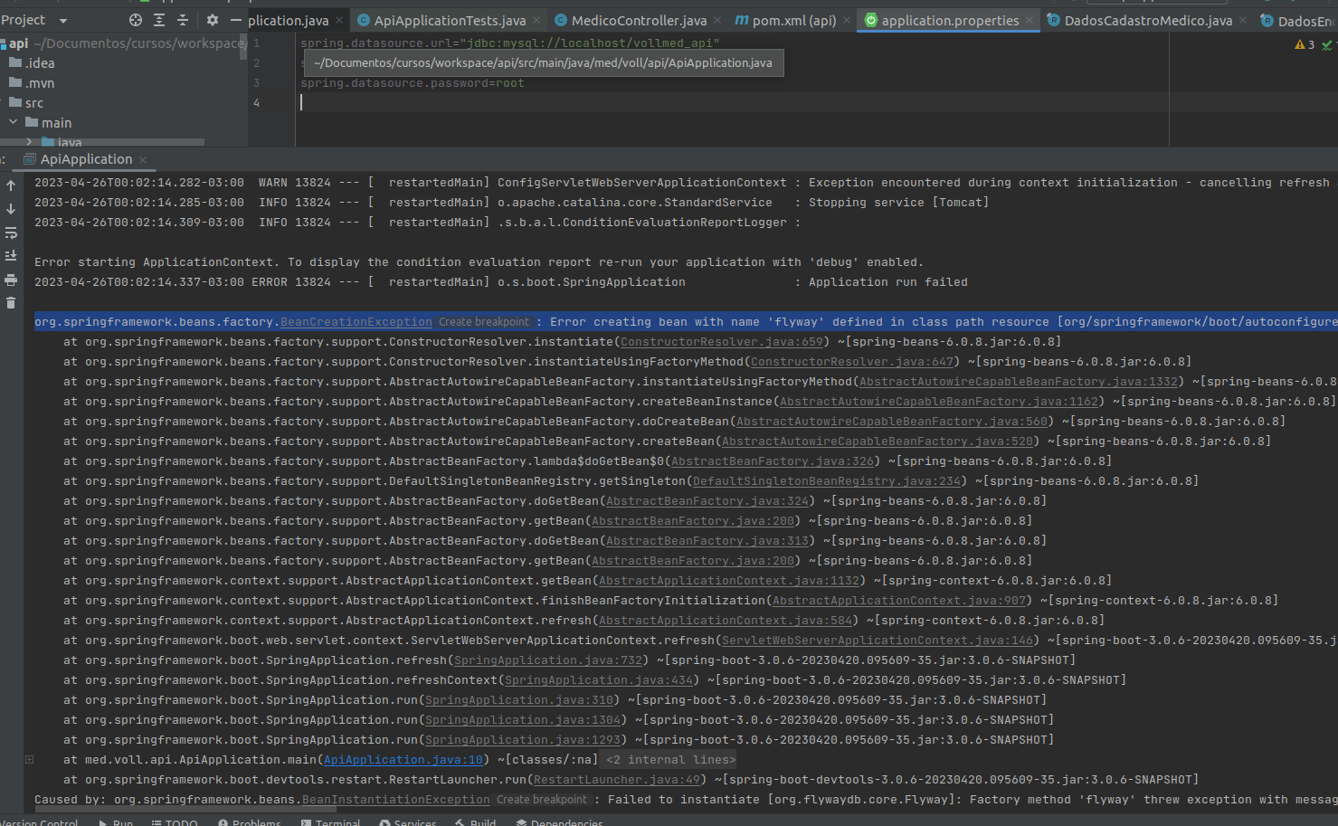Image resolution: width=1338 pixels, height=826 pixels.
Task: Open DefaultSingletonBeanRegistry.java:234 link
Action: [x=827, y=481]
